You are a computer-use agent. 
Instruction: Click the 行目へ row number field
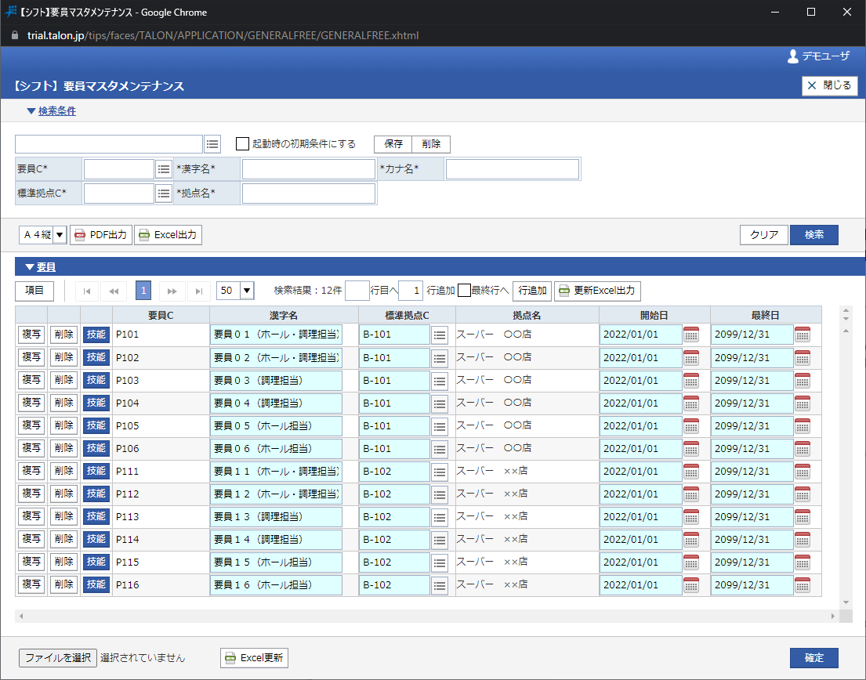[357, 291]
